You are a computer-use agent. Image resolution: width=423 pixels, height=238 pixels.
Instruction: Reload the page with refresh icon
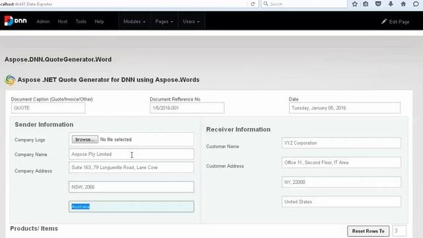(252, 4)
